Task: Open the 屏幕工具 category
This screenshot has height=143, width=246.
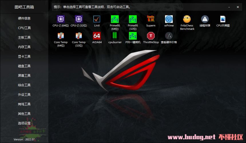Action: pos(24,75)
